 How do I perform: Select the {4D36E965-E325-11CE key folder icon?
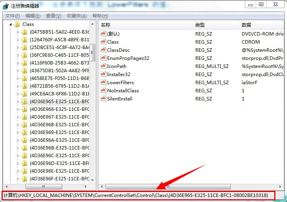coord(24,102)
